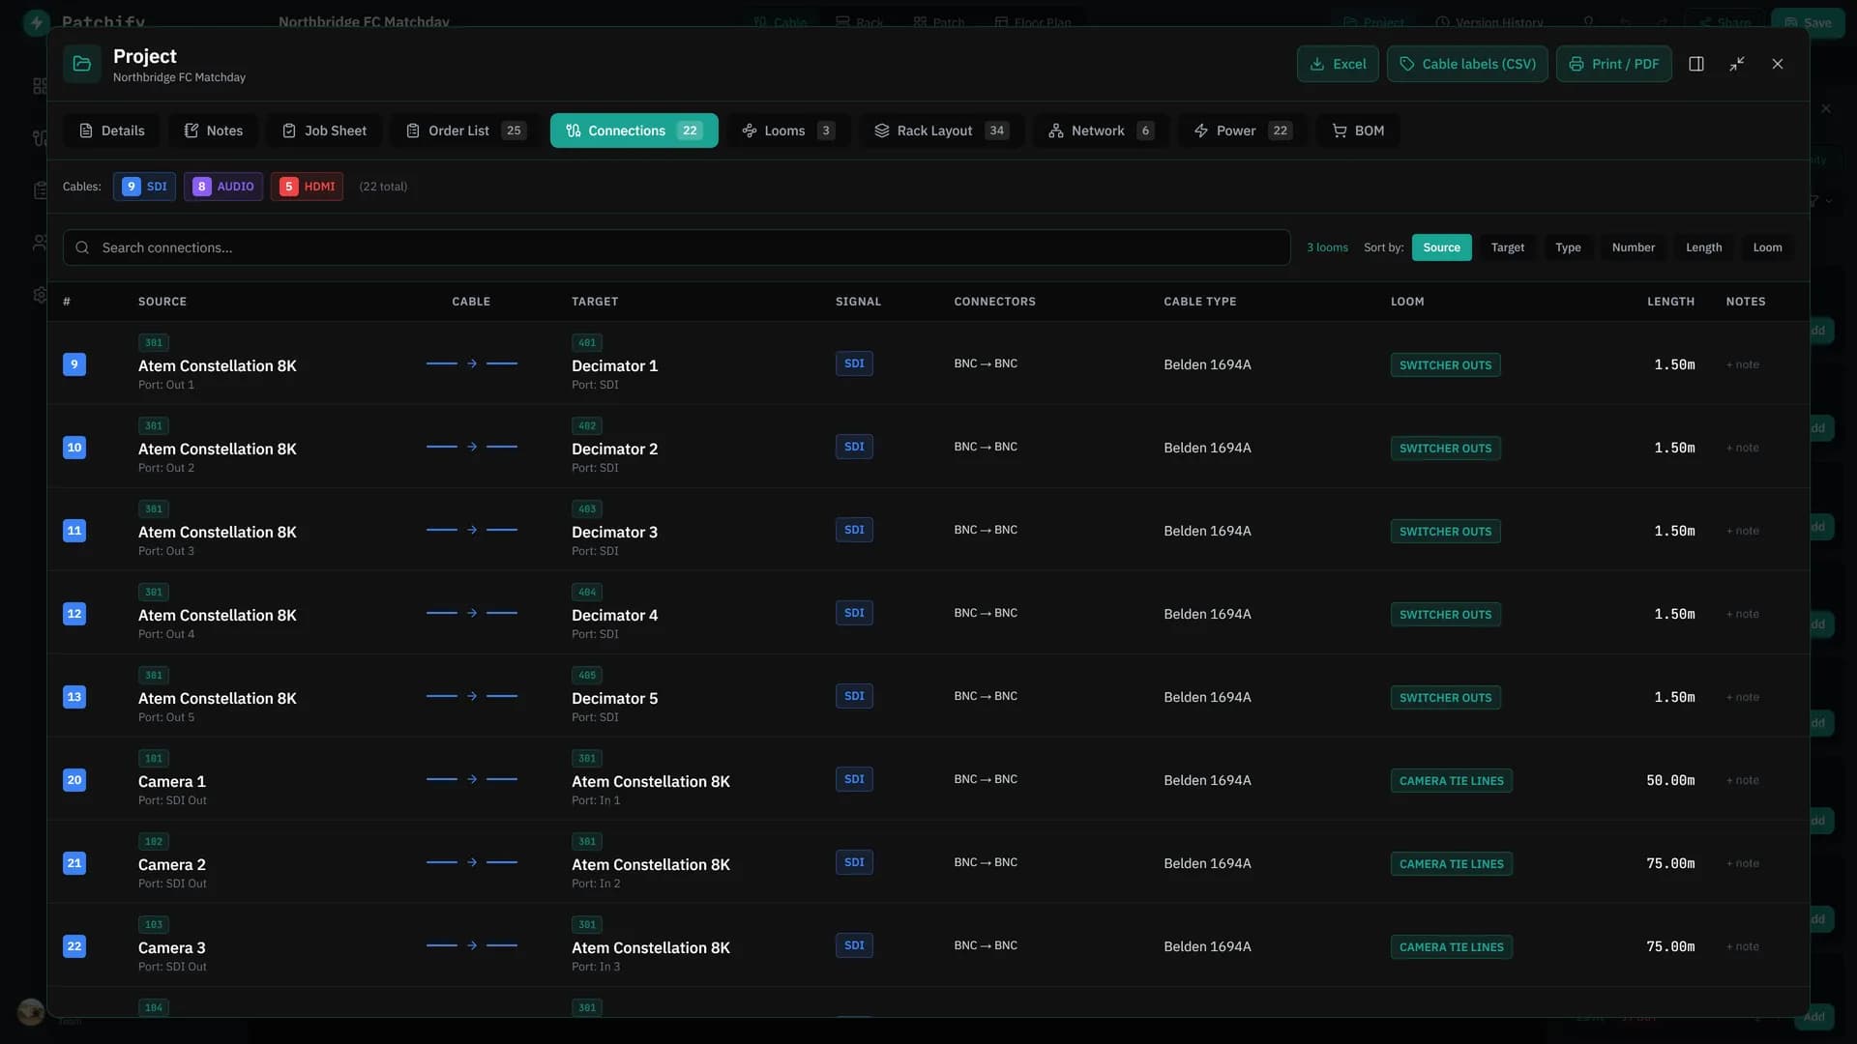Click the search magnifier icon
The height and width of the screenshot is (1044, 1857).
point(82,247)
